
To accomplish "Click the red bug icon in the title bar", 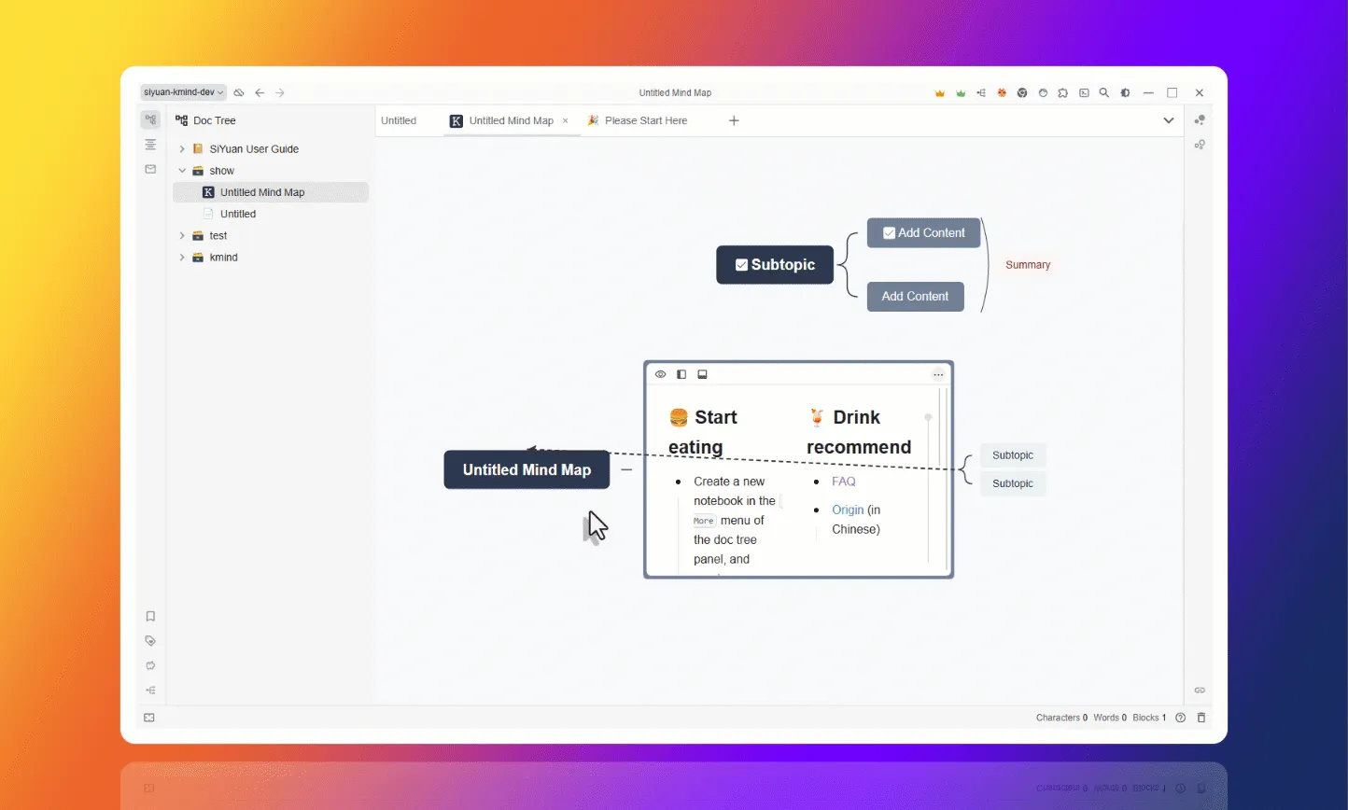I will [1002, 93].
